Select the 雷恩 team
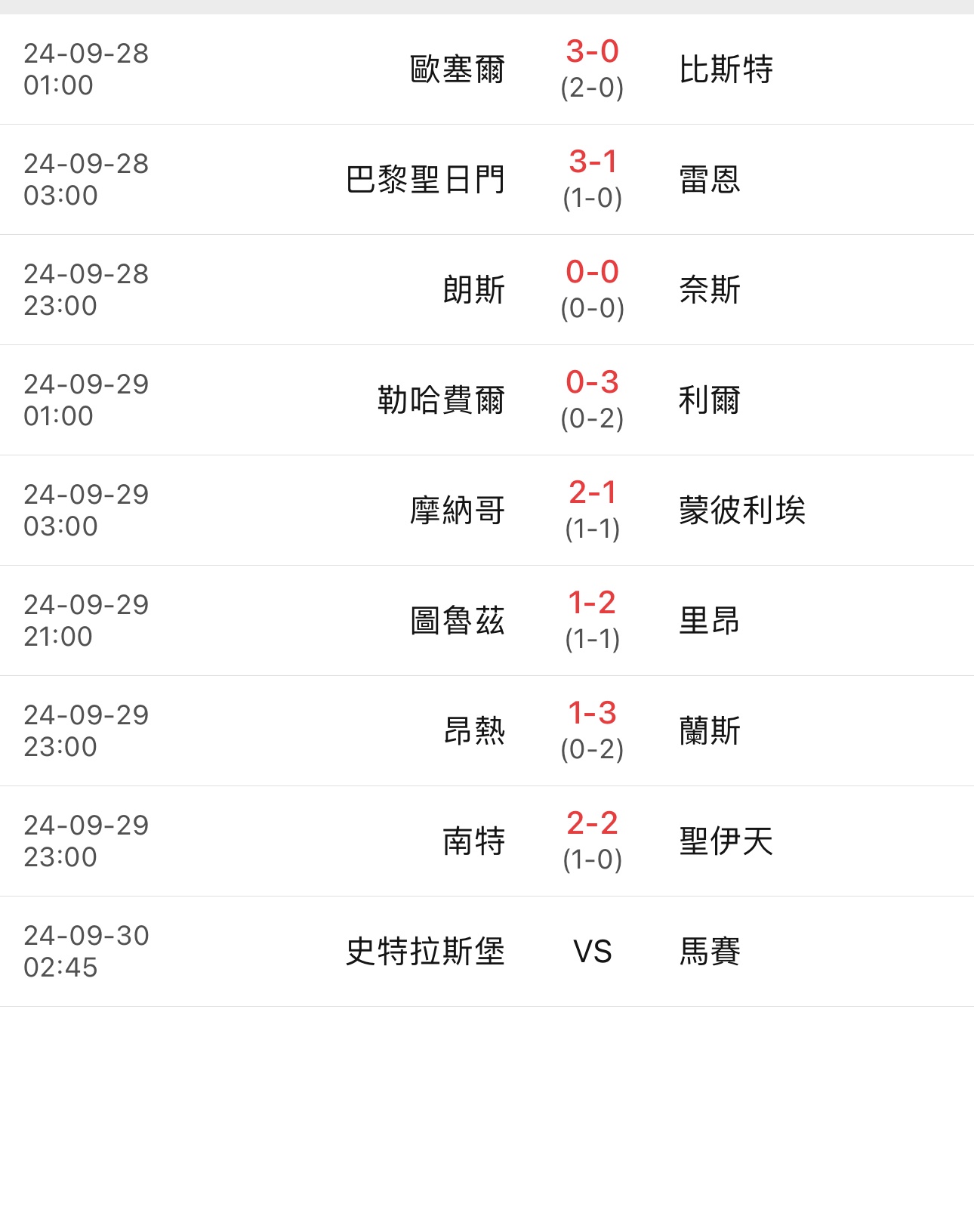This screenshot has height=1219, width=974. coord(710,180)
